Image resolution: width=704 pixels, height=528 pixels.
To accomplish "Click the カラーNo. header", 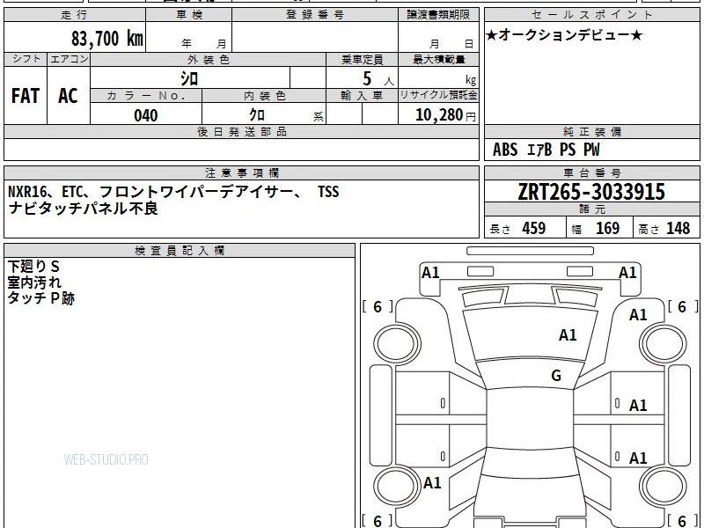I will point(146,96).
